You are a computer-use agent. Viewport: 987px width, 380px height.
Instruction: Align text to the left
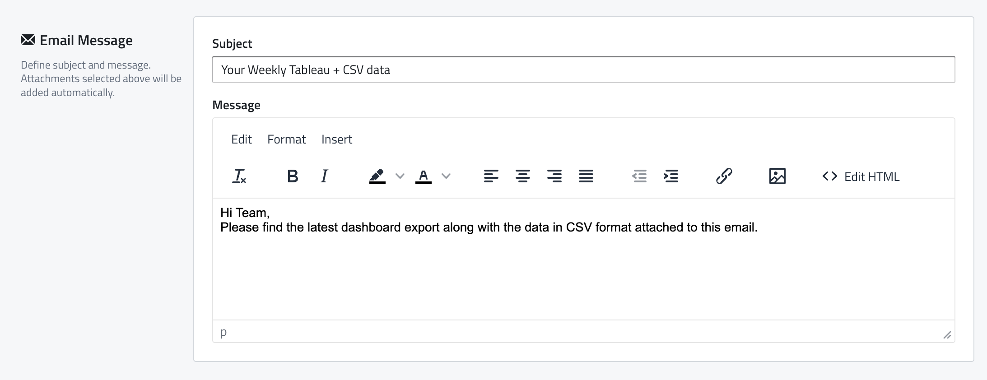click(491, 176)
